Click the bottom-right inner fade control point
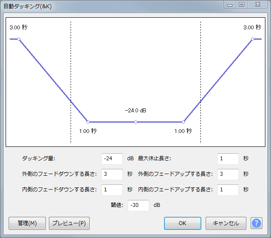The image size is (271, 238). (183, 122)
